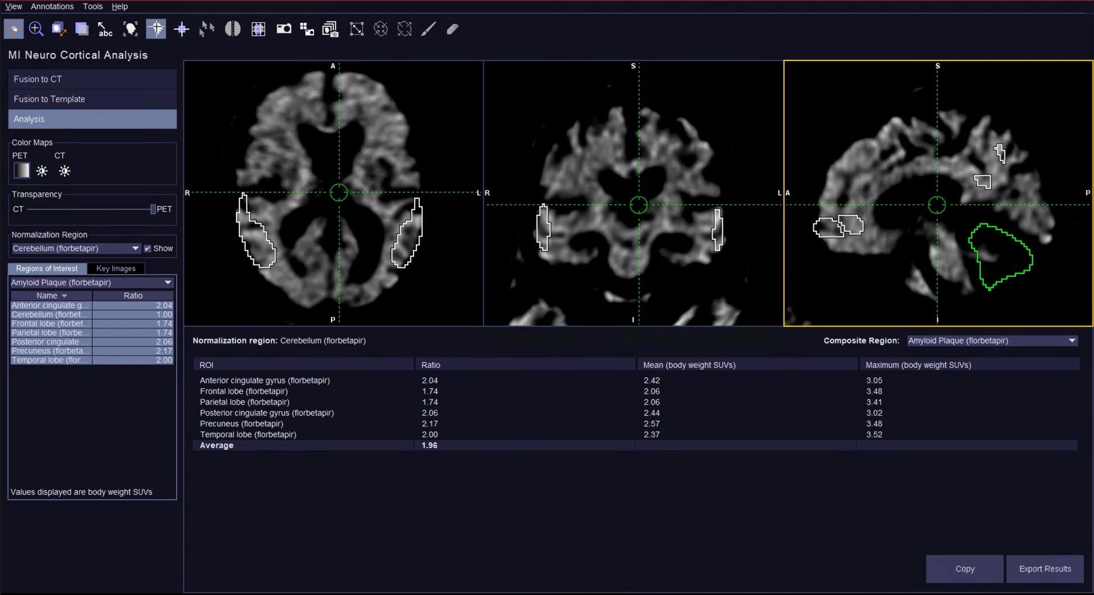Select the crosshair localizer tool
Image resolution: width=1094 pixels, height=595 pixels.
pyautogui.click(x=156, y=28)
